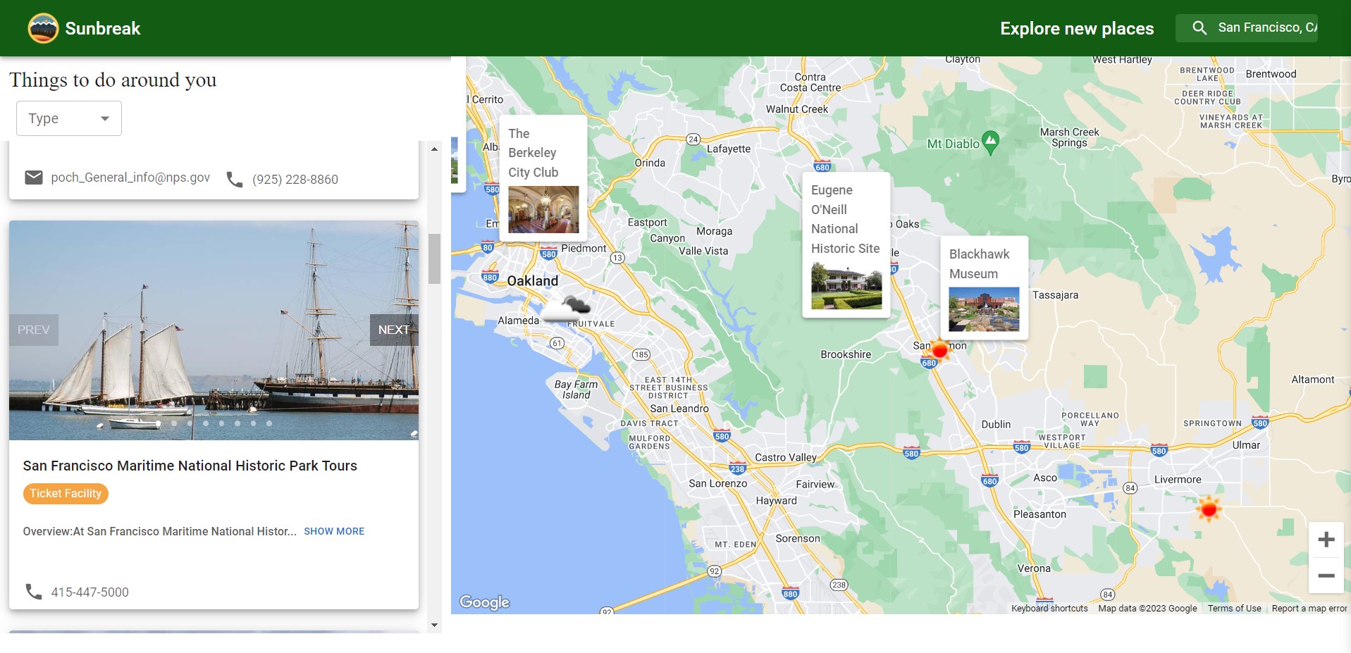Expand overview with SHOW MORE
Screen dimensions: 1351x653
pos(334,531)
